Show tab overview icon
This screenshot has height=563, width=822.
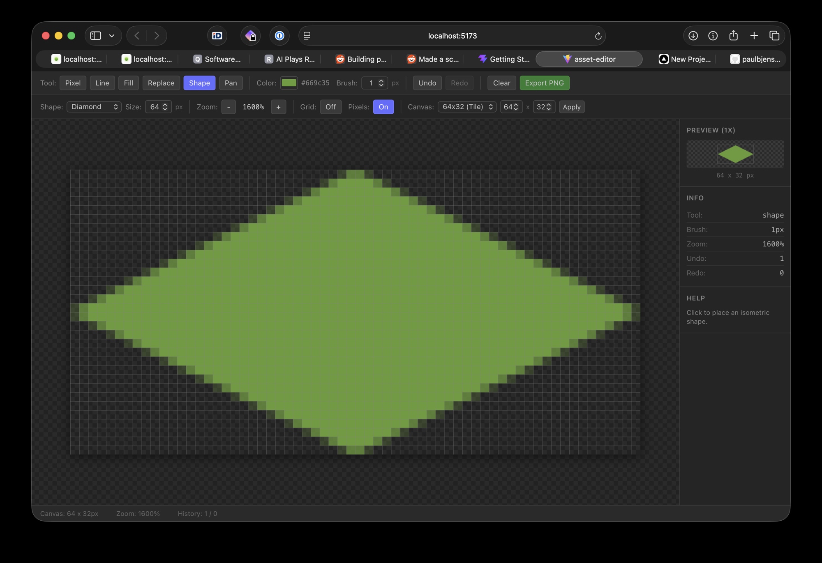774,36
